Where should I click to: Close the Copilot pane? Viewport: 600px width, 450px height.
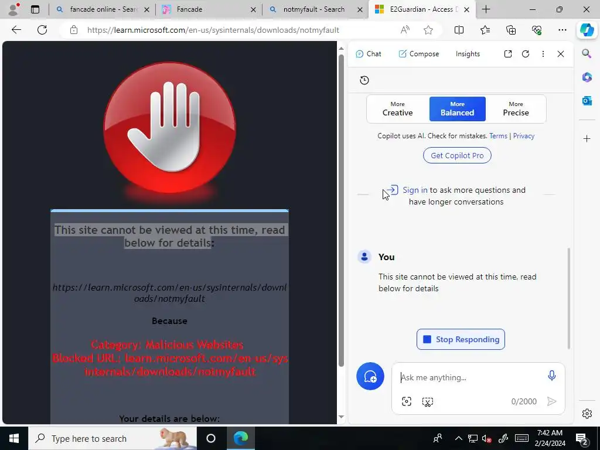coord(561,54)
